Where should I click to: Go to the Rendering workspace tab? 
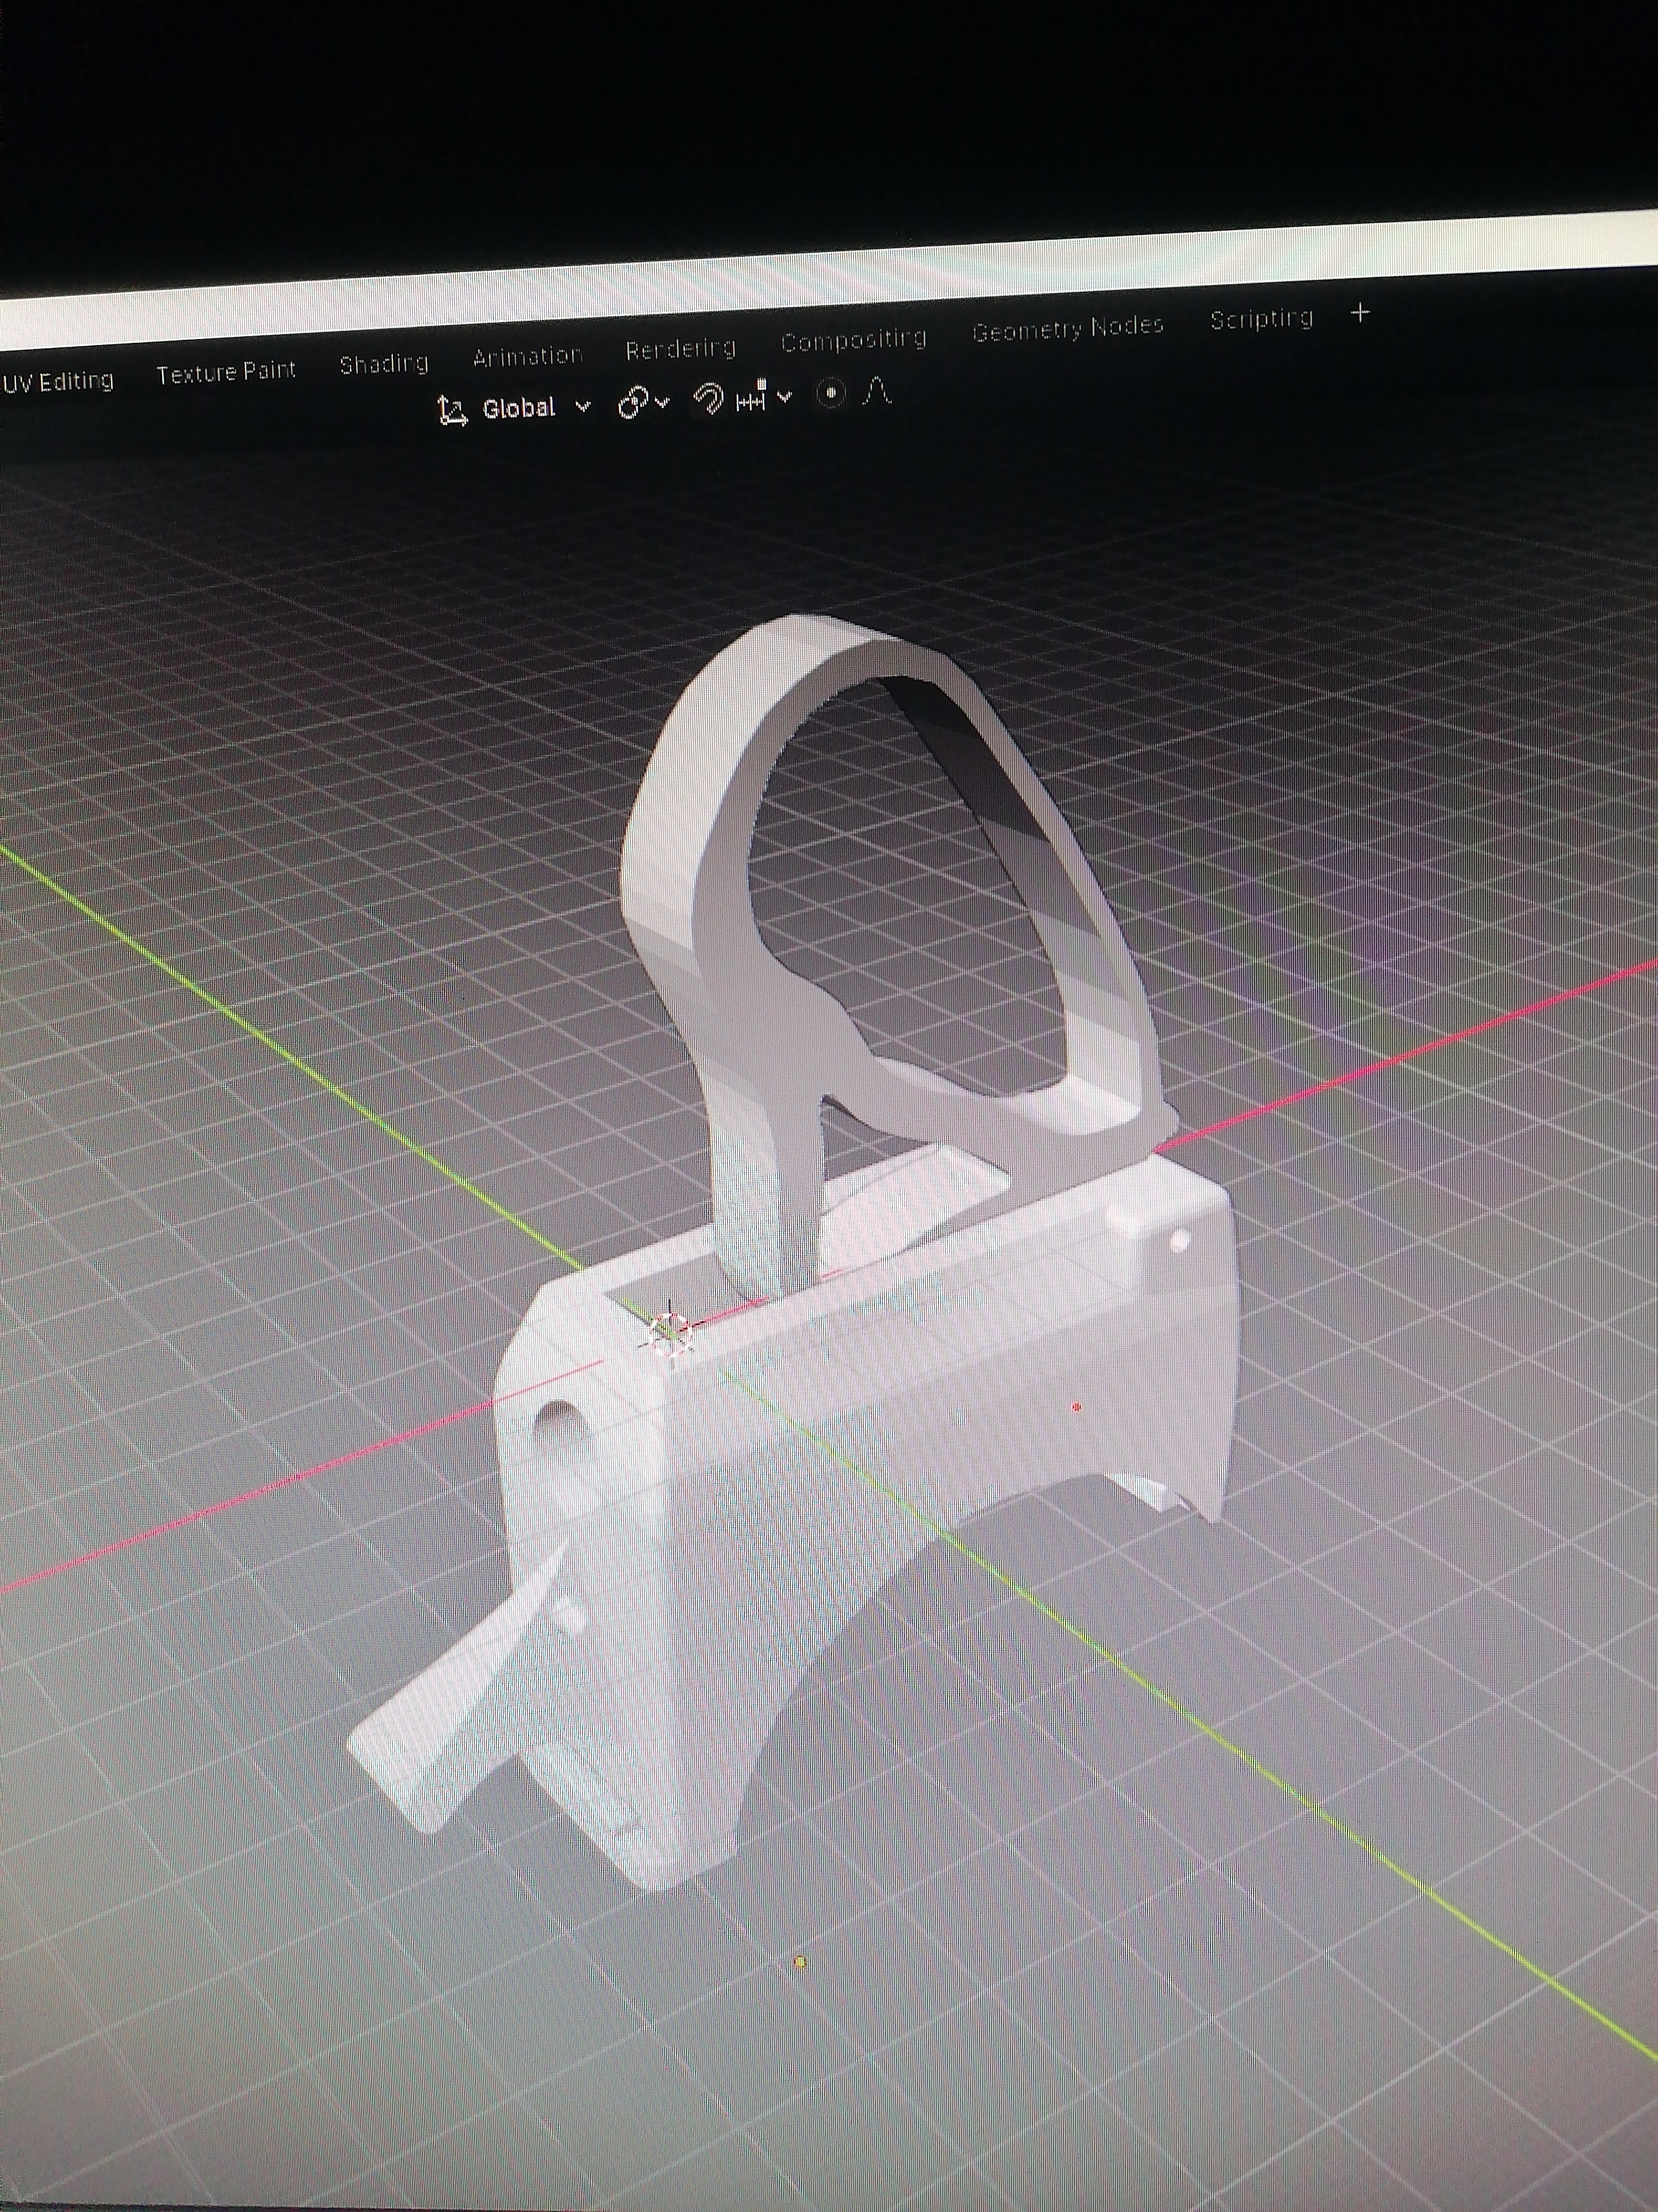click(x=680, y=348)
